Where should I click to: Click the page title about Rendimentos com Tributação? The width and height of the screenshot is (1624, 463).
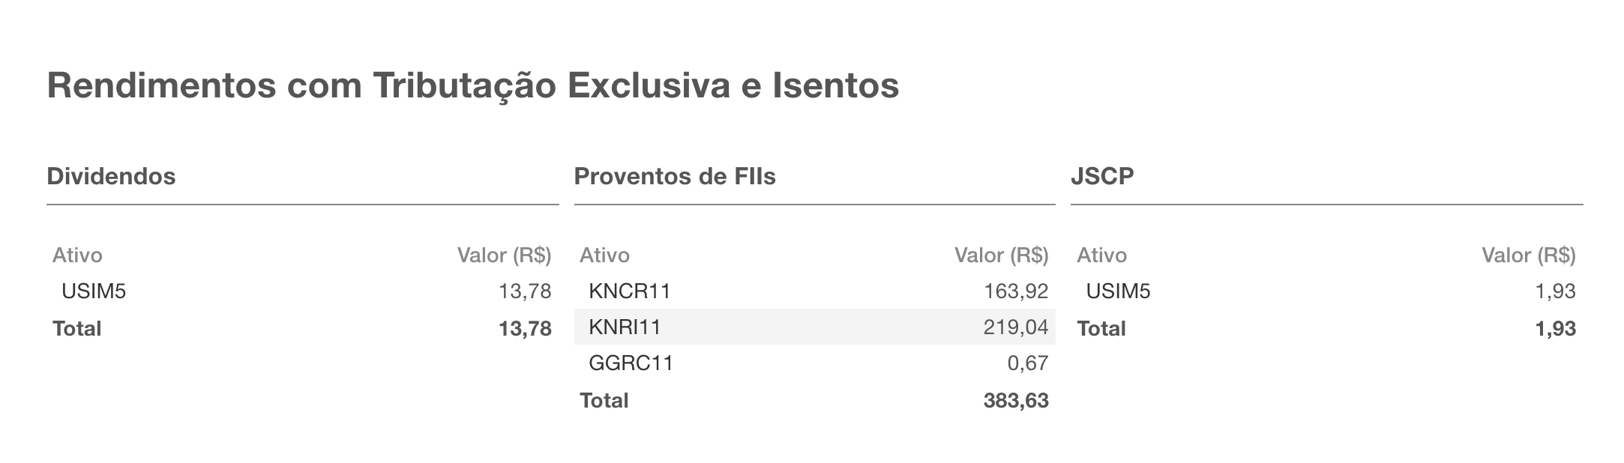coord(472,85)
